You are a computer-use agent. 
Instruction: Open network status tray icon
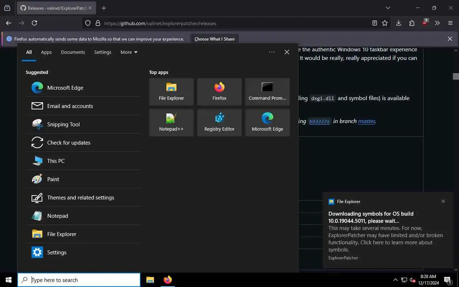tap(404, 280)
